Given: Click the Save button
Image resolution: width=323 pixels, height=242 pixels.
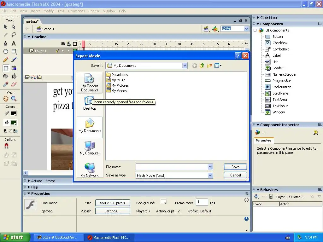Looking at the screenshot, I should point(235,167).
